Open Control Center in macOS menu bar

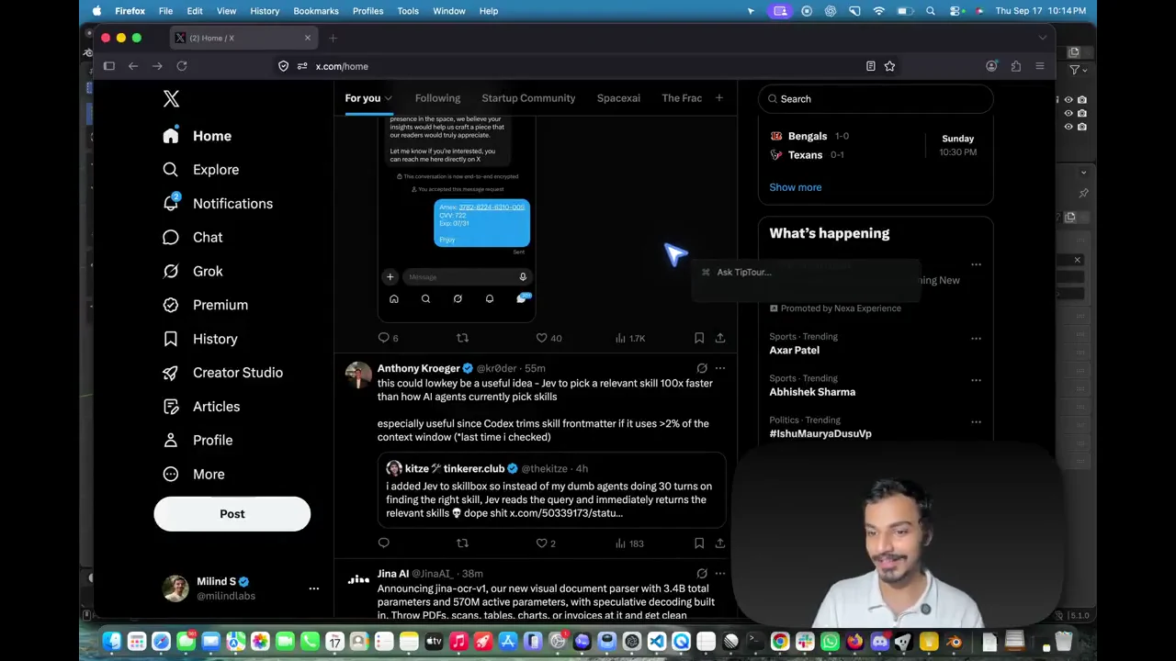coord(955,11)
